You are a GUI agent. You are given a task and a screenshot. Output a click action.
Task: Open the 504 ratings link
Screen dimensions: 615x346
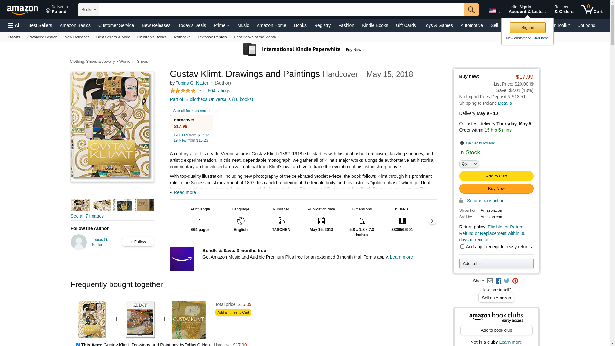pos(219,91)
